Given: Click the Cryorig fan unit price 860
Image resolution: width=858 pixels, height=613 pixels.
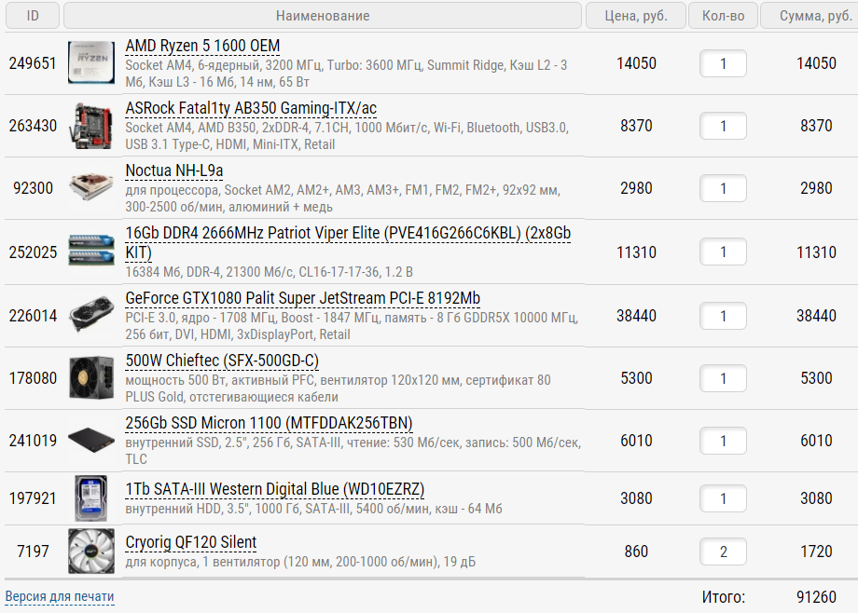Looking at the screenshot, I should pyautogui.click(x=636, y=552).
